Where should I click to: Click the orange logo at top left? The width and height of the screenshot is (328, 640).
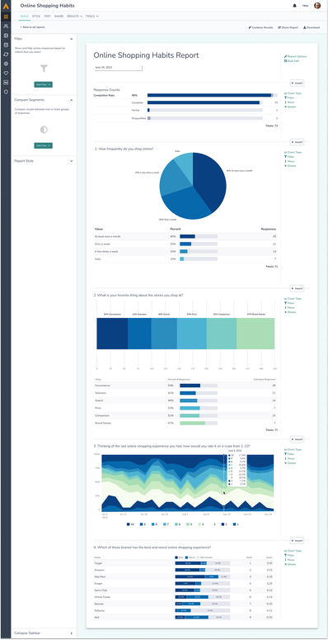coord(6,6)
